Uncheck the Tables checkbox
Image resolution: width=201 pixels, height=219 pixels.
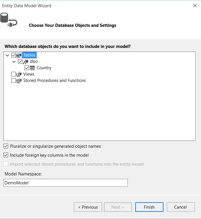tap(14, 55)
